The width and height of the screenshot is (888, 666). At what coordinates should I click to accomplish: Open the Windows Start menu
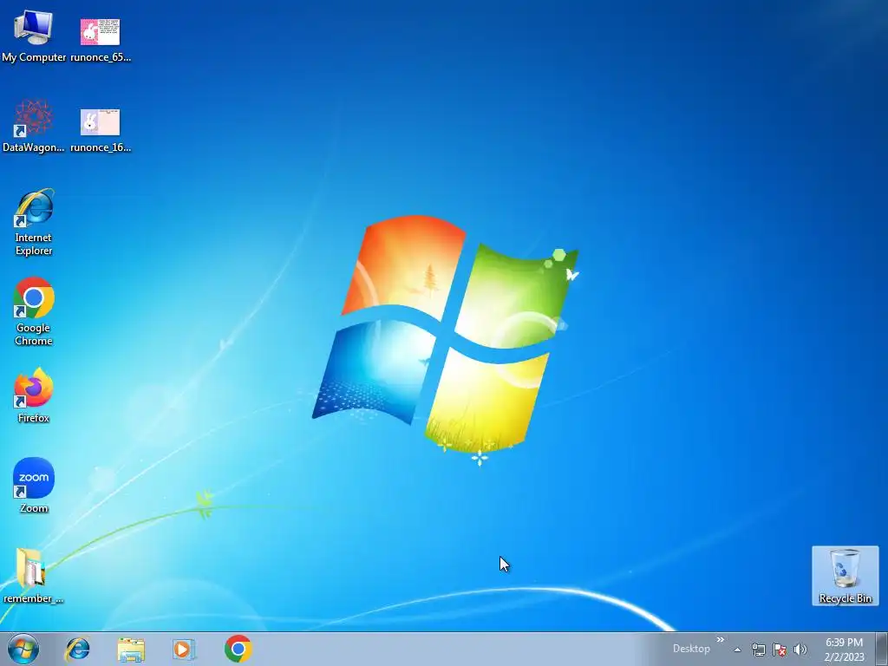(x=23, y=649)
